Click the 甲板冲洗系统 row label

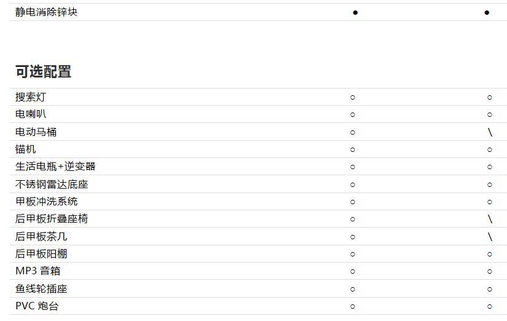pos(46,202)
